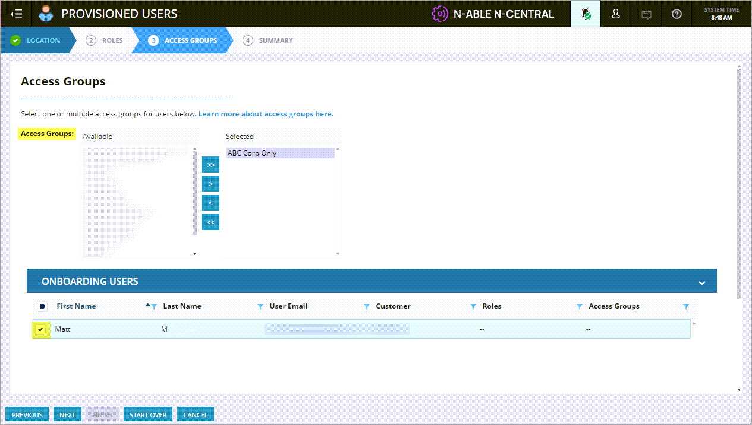This screenshot has width=752, height=425.
Task: Open the user account profile icon
Action: click(616, 14)
